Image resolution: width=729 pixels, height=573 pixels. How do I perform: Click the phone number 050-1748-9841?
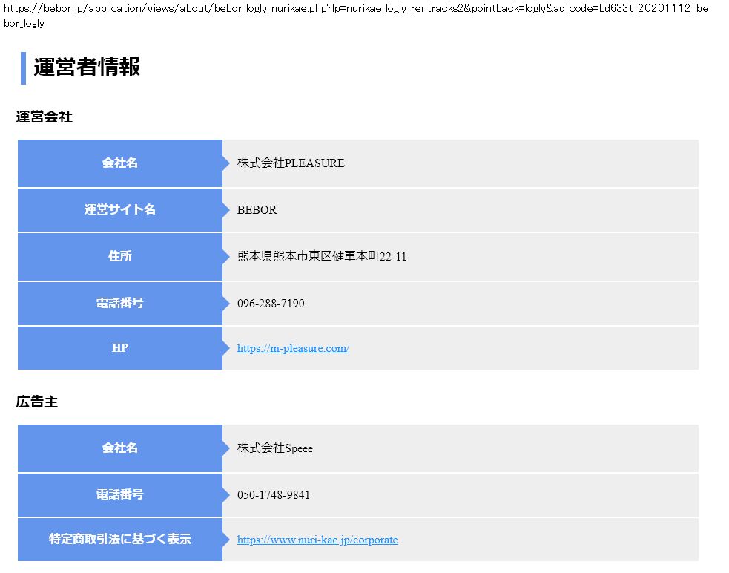(274, 495)
